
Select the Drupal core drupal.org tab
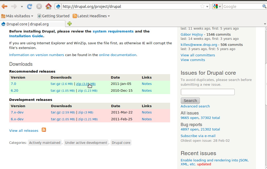pyautogui.click(x=32, y=23)
